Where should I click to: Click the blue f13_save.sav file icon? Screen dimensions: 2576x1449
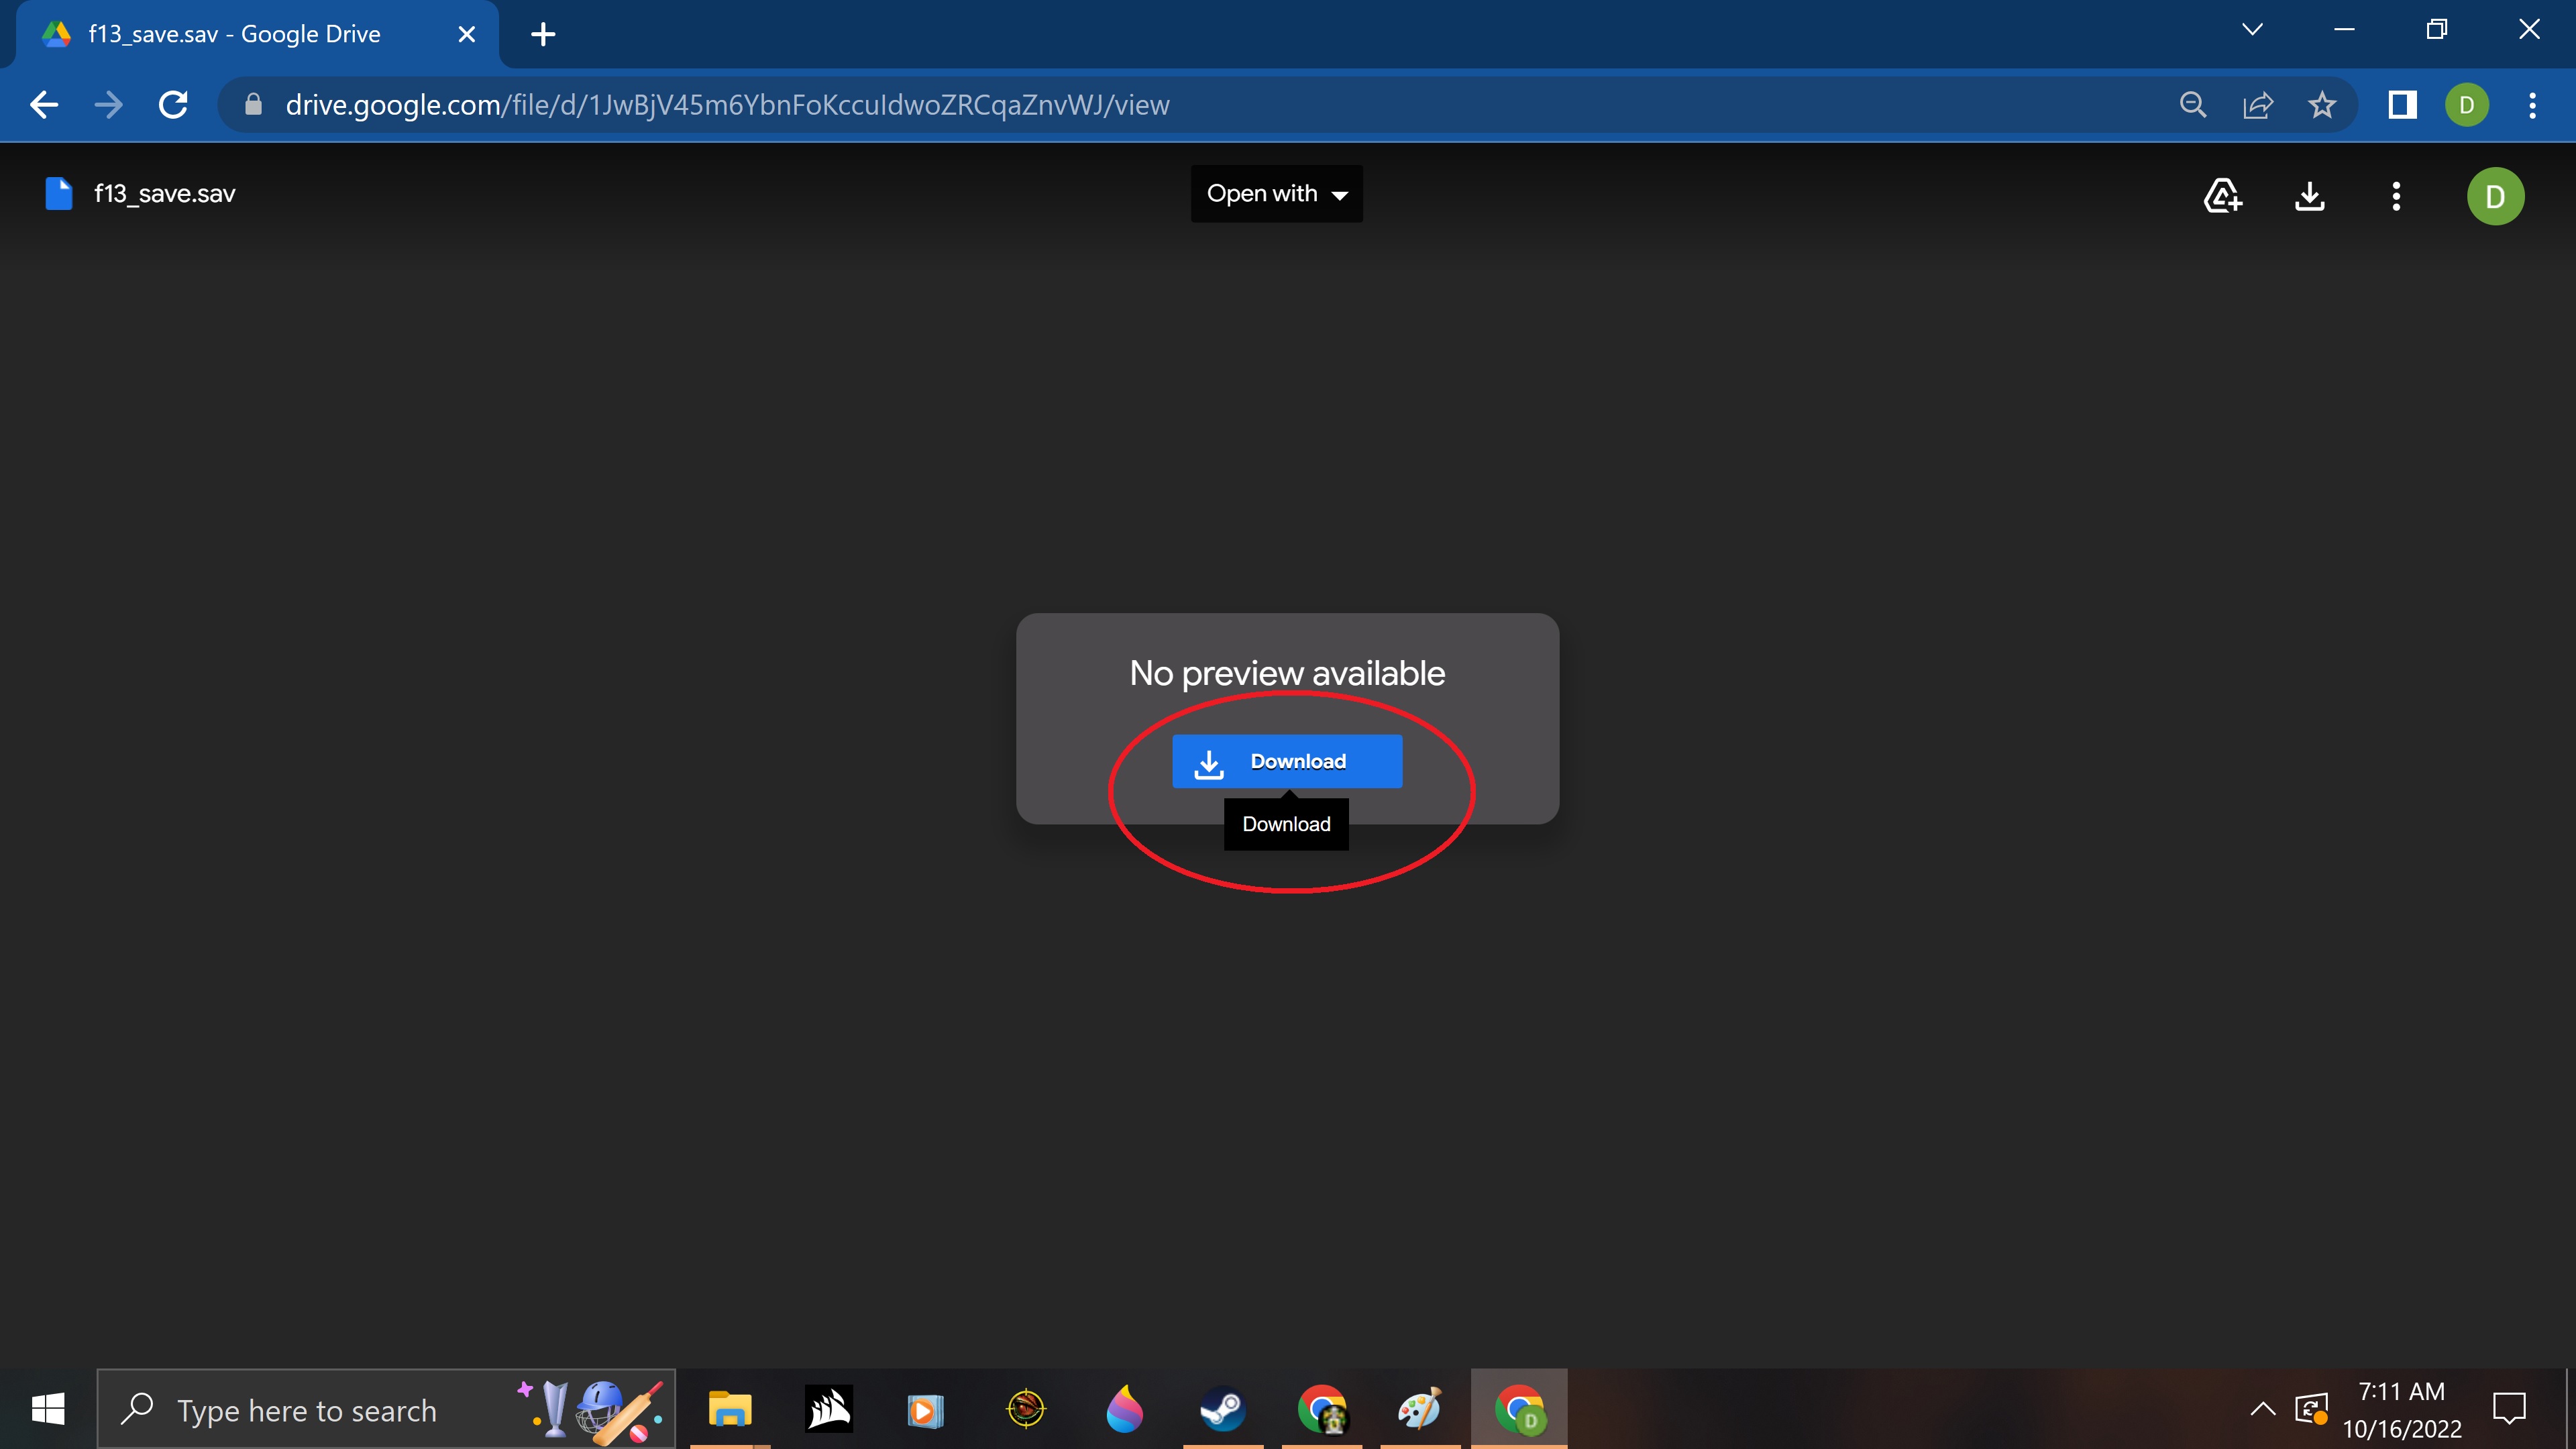pos(59,194)
